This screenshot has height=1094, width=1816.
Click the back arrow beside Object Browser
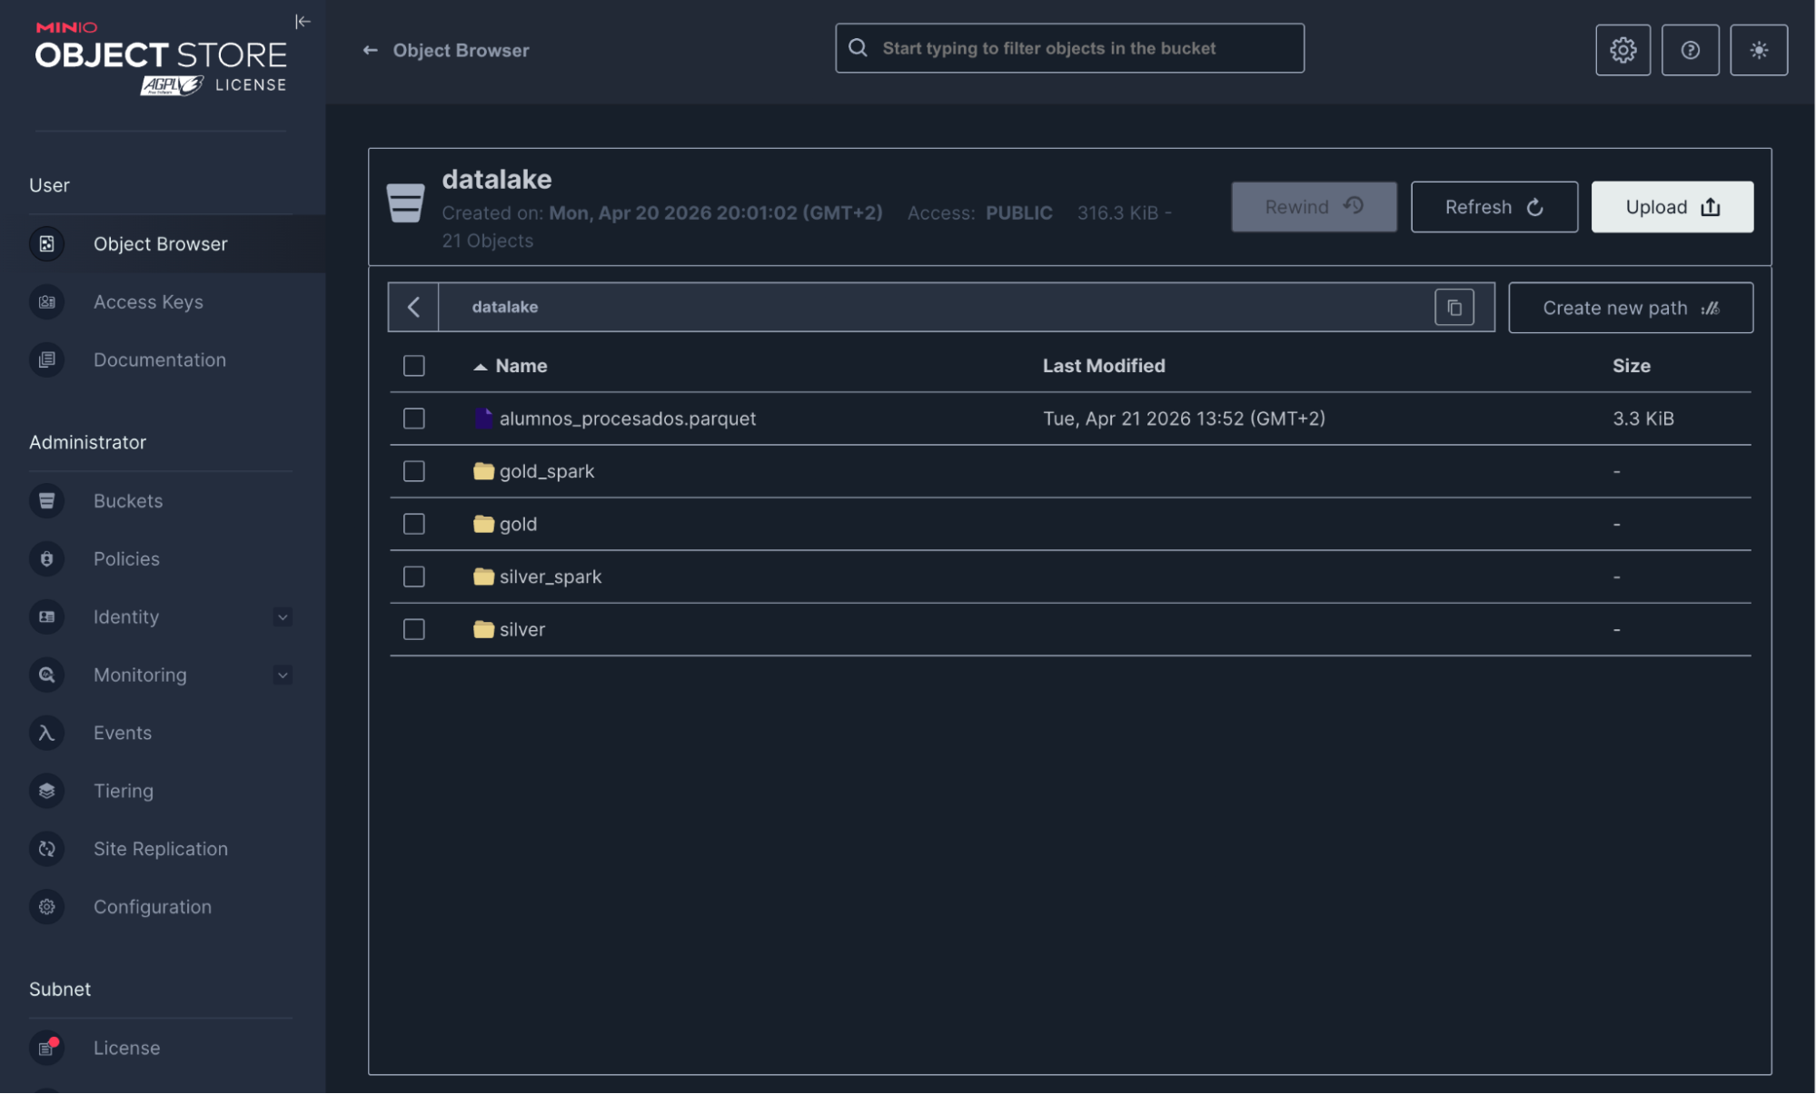[x=370, y=51]
